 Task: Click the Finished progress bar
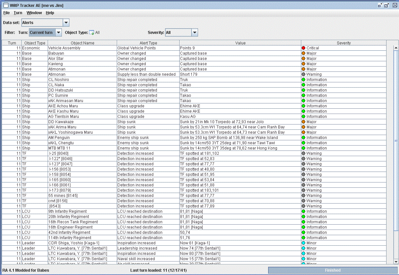coord(333,270)
